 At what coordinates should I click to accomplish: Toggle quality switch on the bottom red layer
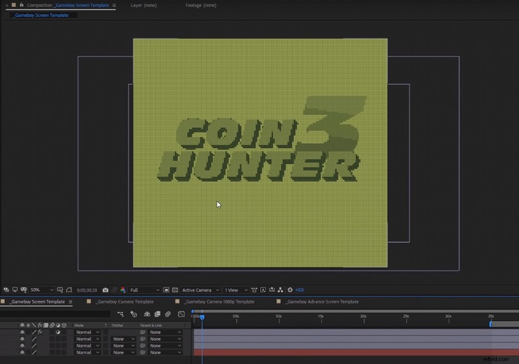(x=34, y=352)
